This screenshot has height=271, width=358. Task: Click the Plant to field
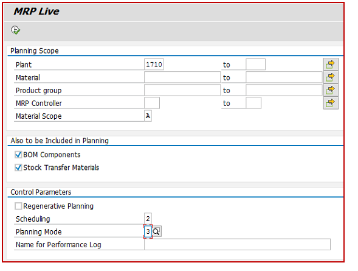[255, 65]
